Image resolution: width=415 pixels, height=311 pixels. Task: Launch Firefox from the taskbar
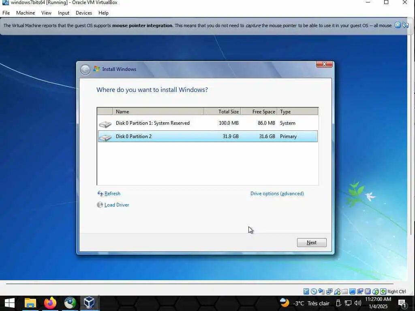point(50,303)
